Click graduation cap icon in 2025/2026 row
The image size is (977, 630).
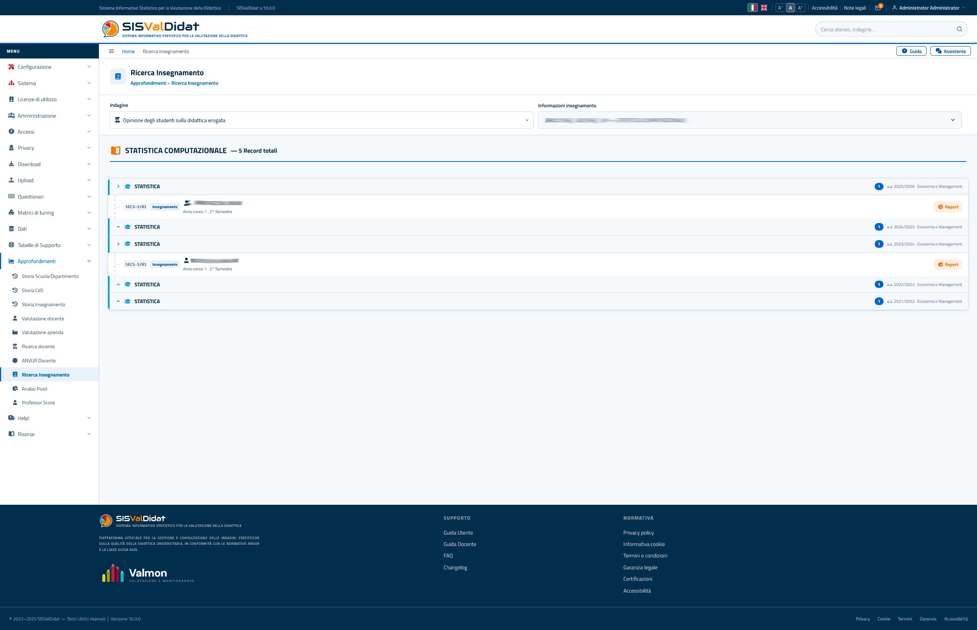pyautogui.click(x=127, y=187)
